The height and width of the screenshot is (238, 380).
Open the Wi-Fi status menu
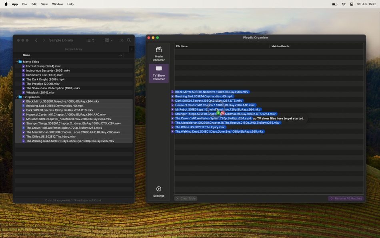(x=344, y=4)
